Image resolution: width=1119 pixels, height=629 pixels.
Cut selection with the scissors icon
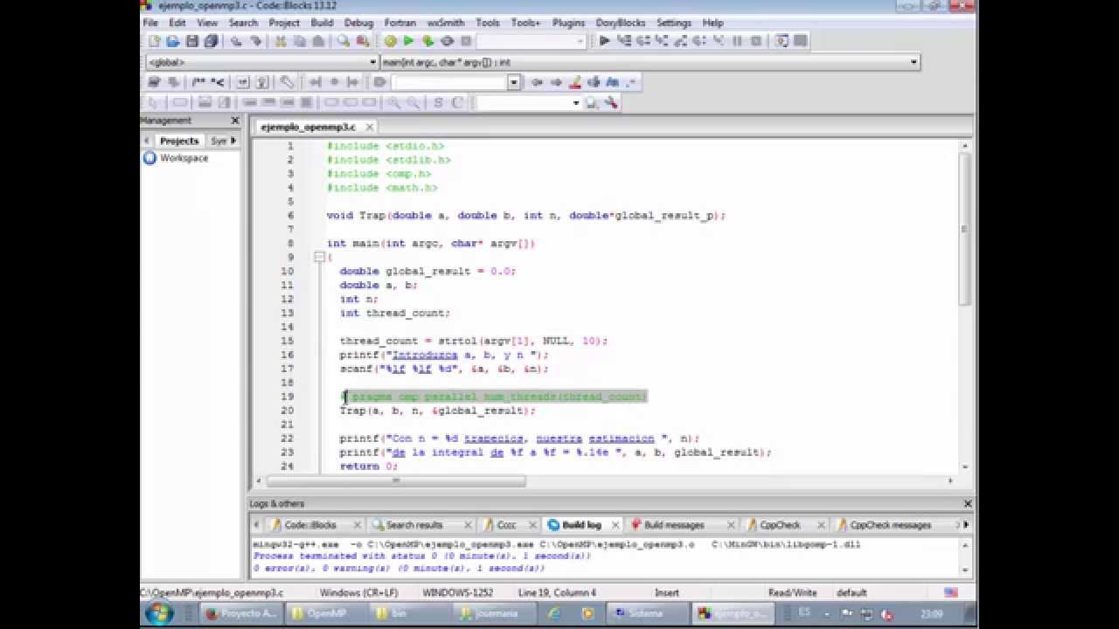(280, 41)
